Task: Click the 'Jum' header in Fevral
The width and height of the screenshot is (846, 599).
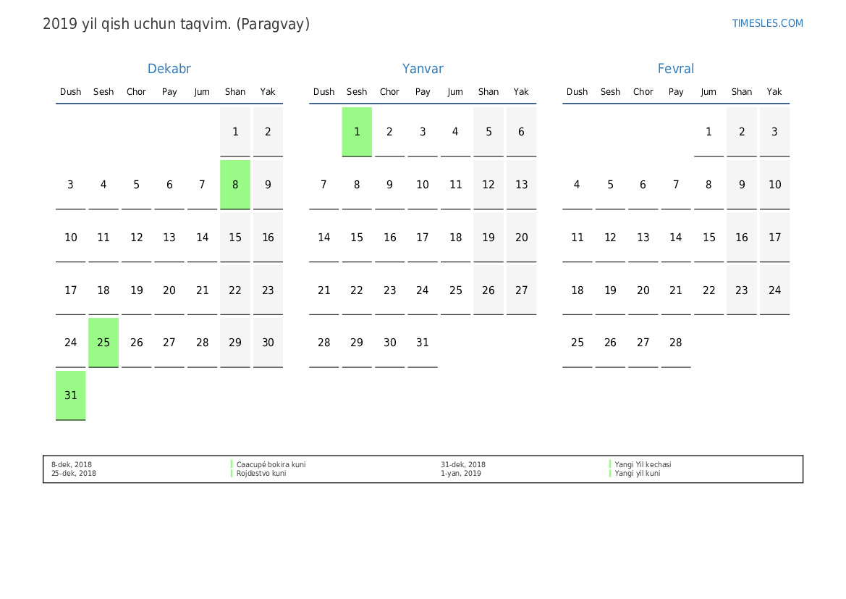Action: 709,92
